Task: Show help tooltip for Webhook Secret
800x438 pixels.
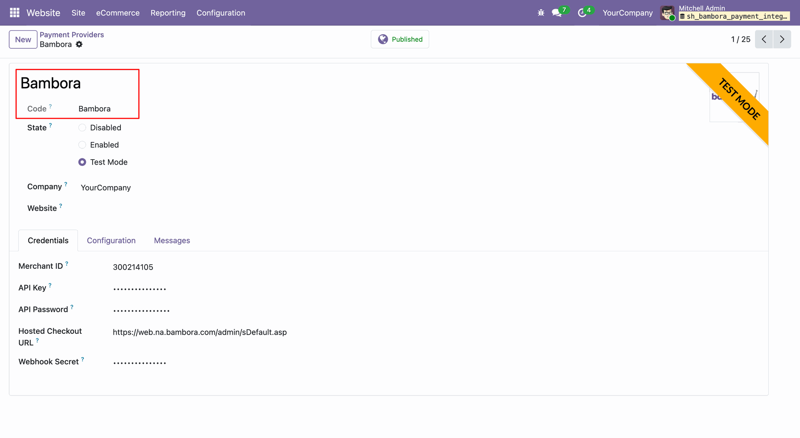Action: pyautogui.click(x=82, y=359)
